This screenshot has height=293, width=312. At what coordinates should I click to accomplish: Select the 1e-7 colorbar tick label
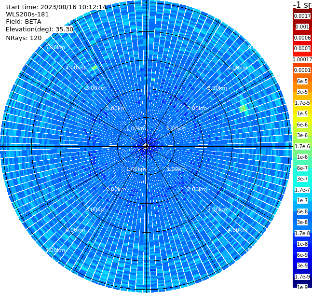coord(302,200)
